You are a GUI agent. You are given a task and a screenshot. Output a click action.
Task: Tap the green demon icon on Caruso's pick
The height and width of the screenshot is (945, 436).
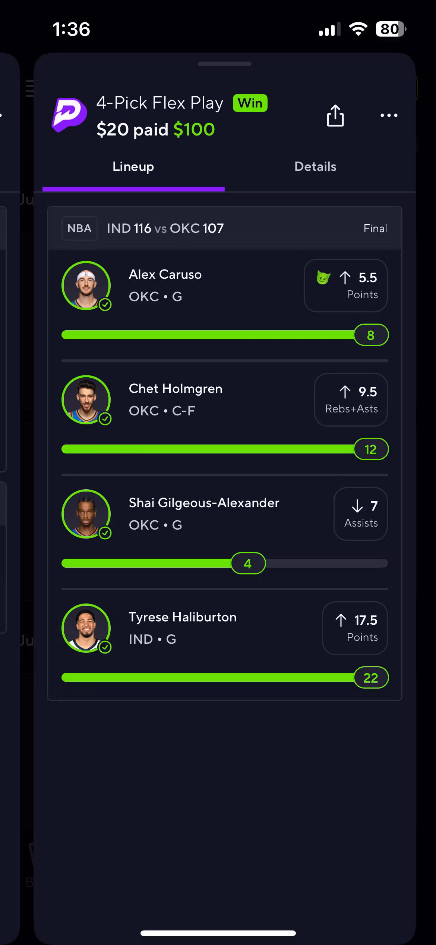point(323,278)
